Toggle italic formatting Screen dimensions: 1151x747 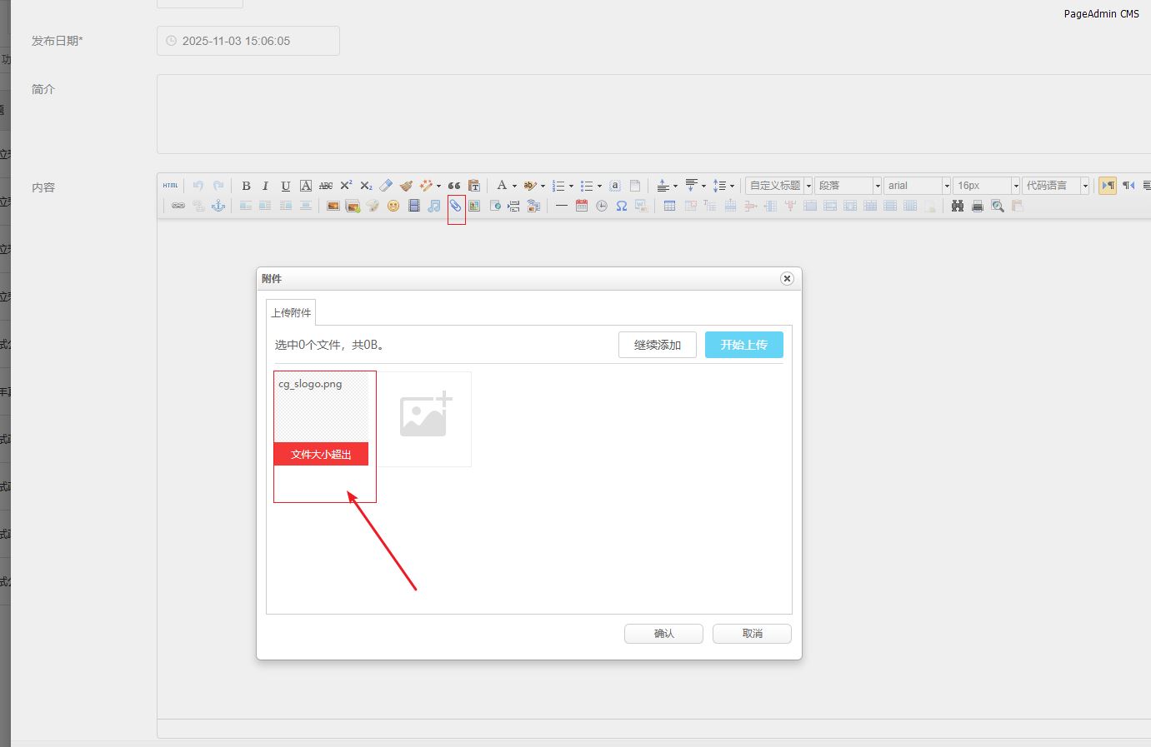(x=265, y=186)
